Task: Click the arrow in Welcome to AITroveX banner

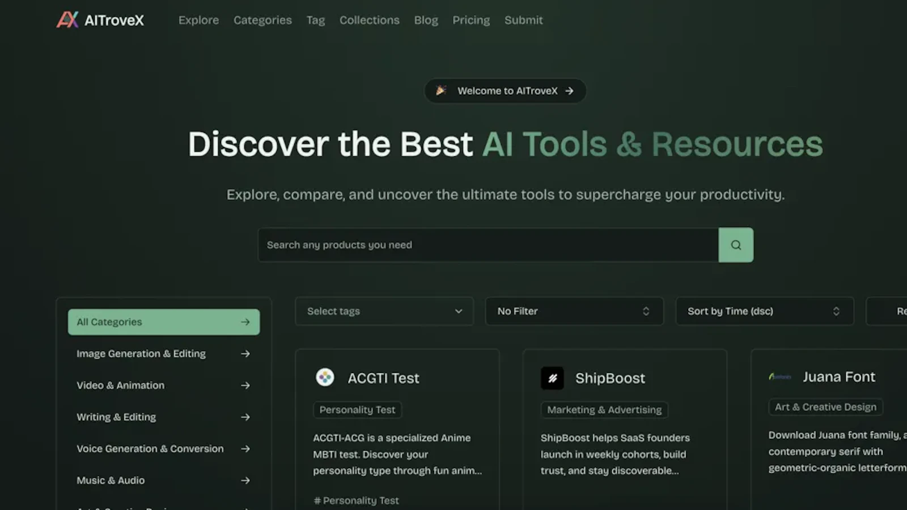Action: (570, 91)
